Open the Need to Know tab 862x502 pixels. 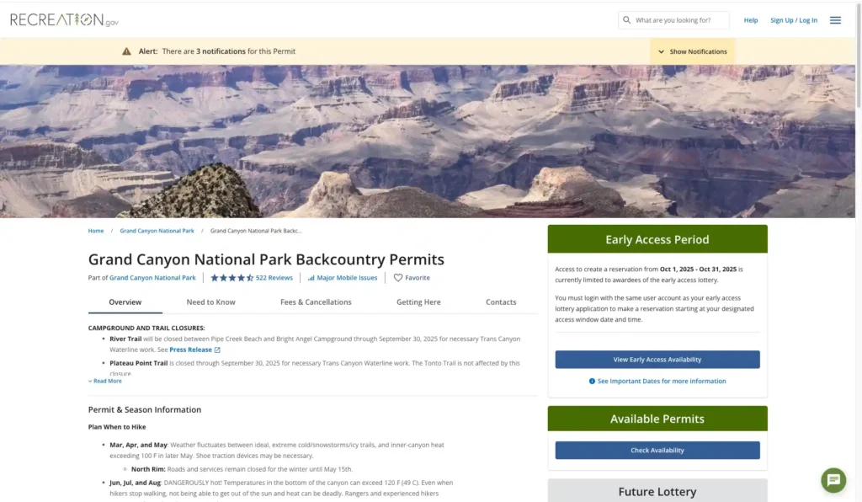click(x=211, y=302)
